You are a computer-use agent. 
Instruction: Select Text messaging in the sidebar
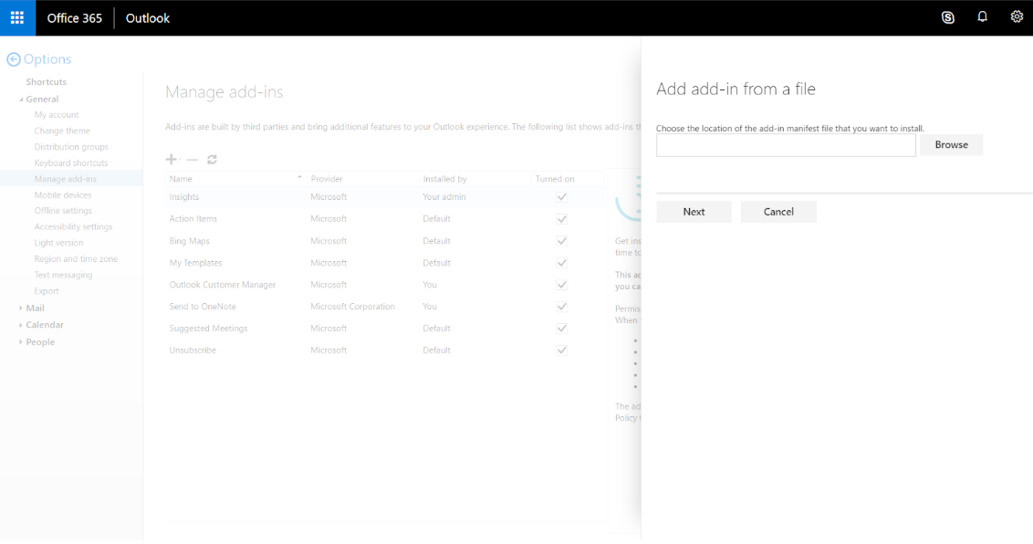[63, 275]
